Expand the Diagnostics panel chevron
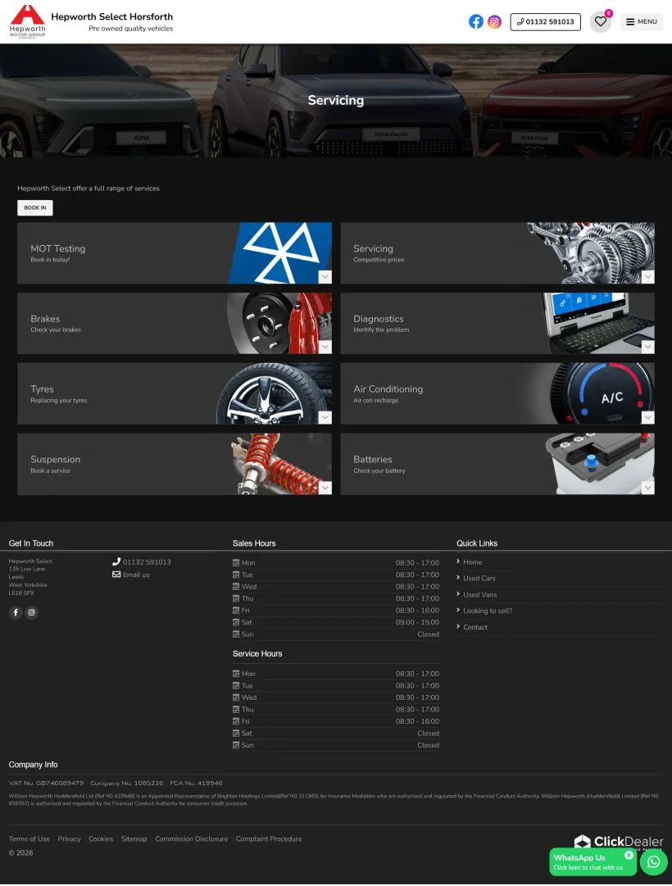 click(x=648, y=347)
